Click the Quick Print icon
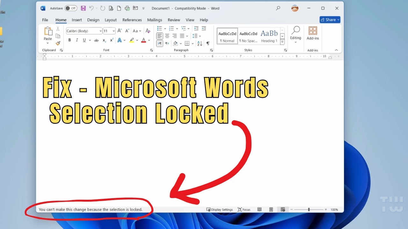 point(127,8)
